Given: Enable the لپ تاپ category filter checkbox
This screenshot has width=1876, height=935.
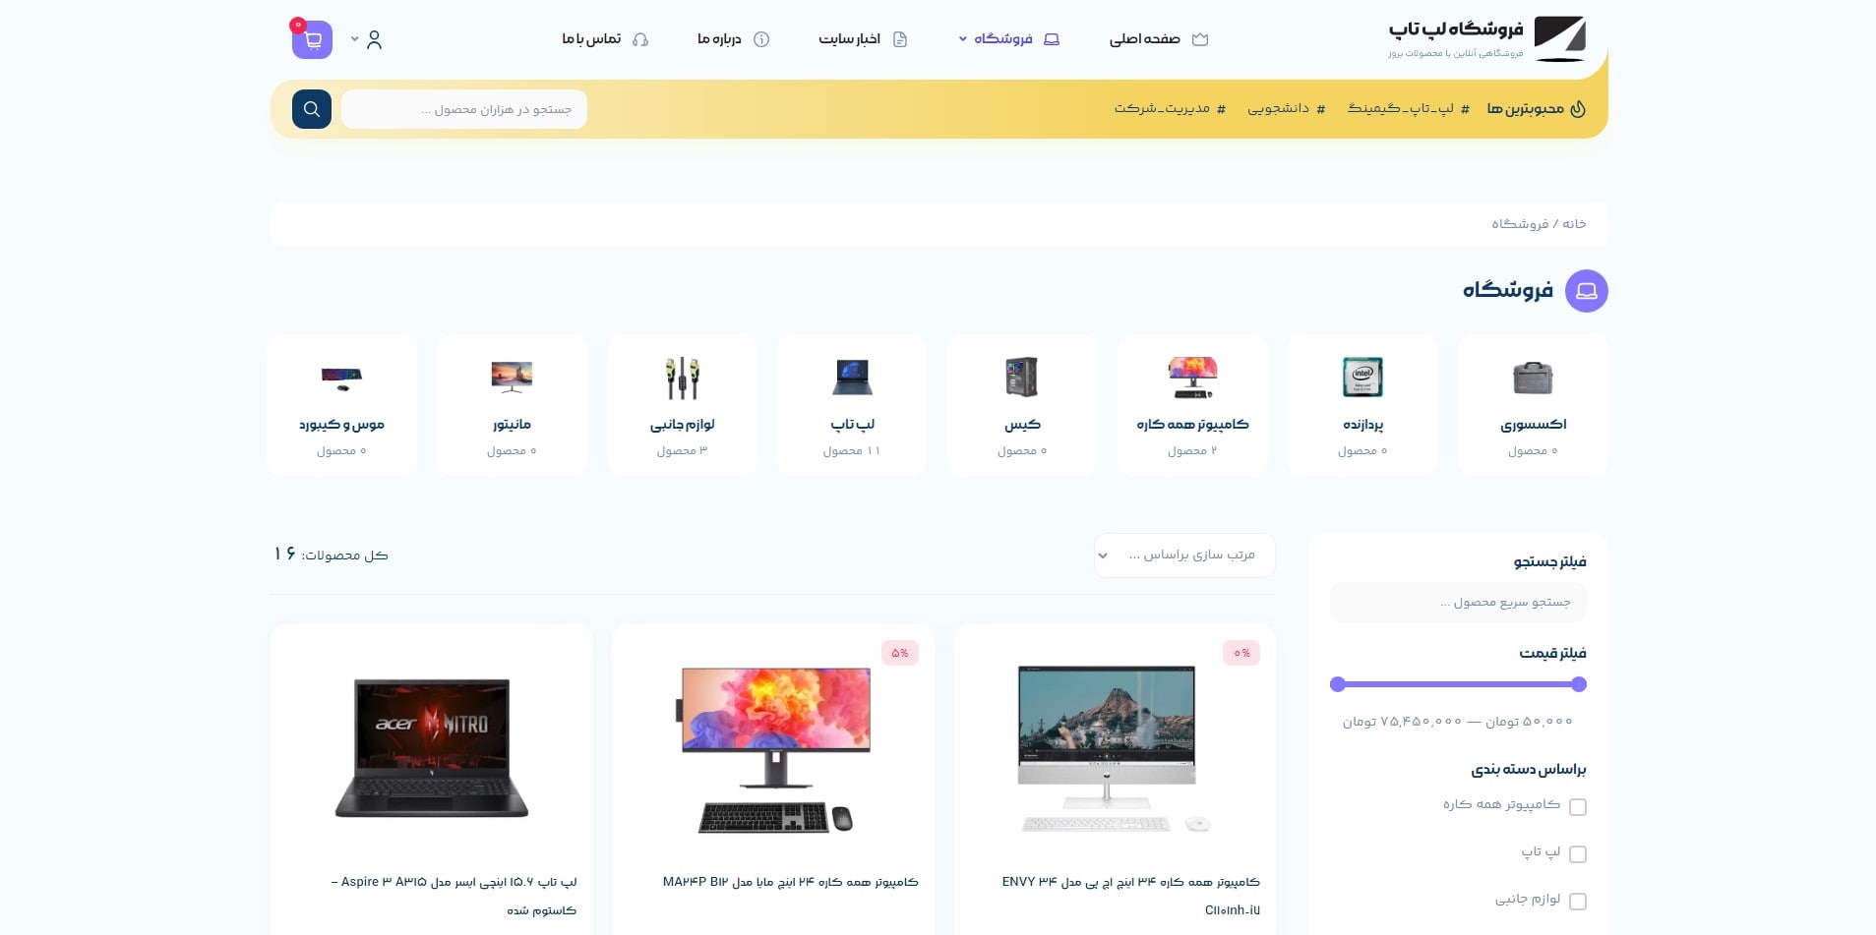Looking at the screenshot, I should [1578, 854].
